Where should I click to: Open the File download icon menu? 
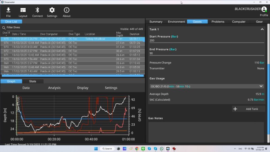[x=8, y=10]
